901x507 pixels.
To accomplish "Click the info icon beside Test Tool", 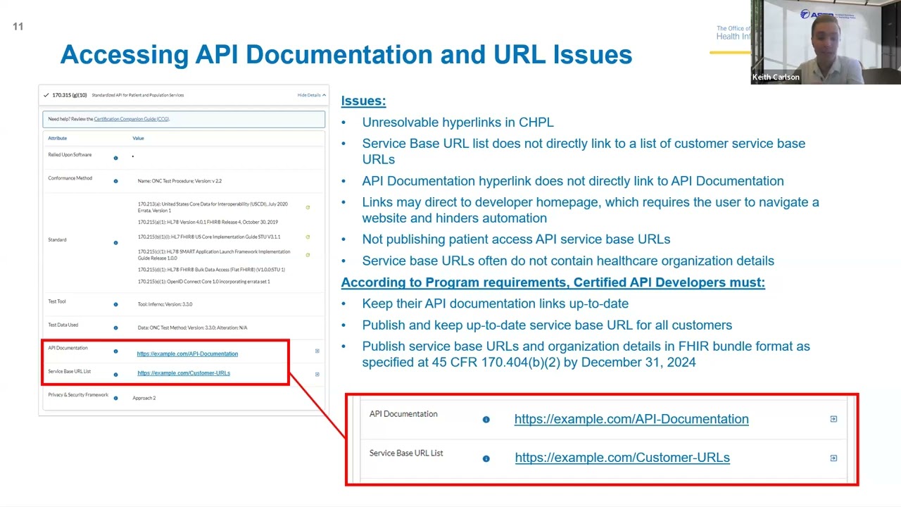I will (x=116, y=304).
